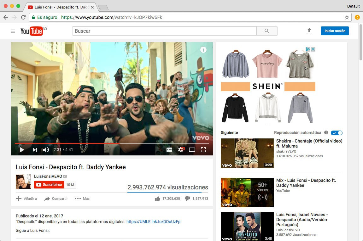Open the LuisFonsiVEVO channel name link
The height and width of the screenshot is (241, 363).
pos(48,177)
